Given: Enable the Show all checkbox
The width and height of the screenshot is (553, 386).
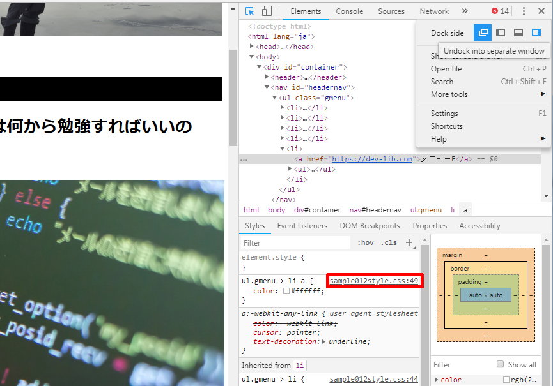Looking at the screenshot, I should click(501, 364).
